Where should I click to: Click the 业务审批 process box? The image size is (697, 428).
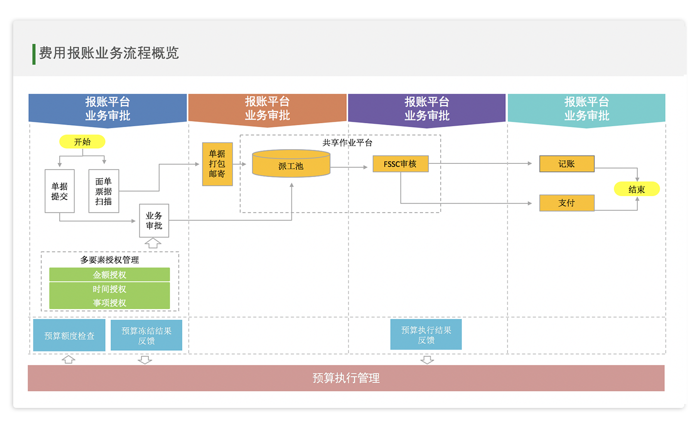[154, 221]
